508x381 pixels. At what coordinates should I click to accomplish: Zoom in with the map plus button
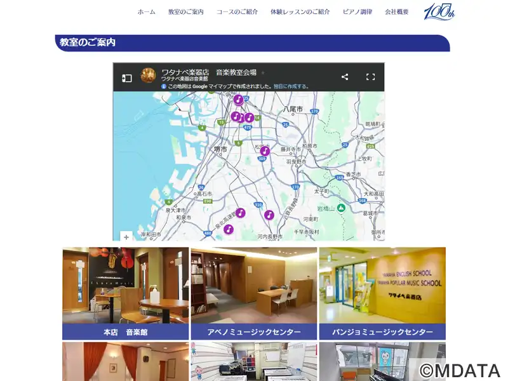click(x=126, y=237)
